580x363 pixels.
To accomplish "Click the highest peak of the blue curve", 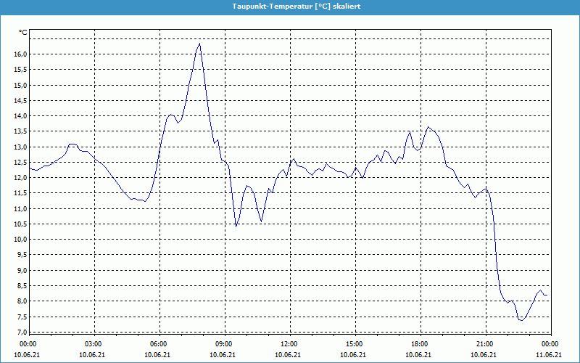I will pos(199,44).
